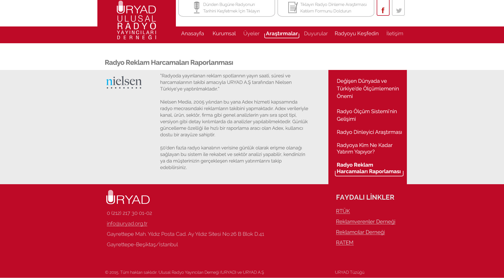
Task: Open the URYAD Twitter page icon
Action: tap(398, 8)
